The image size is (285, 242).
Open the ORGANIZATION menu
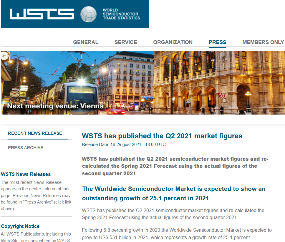[173, 42]
